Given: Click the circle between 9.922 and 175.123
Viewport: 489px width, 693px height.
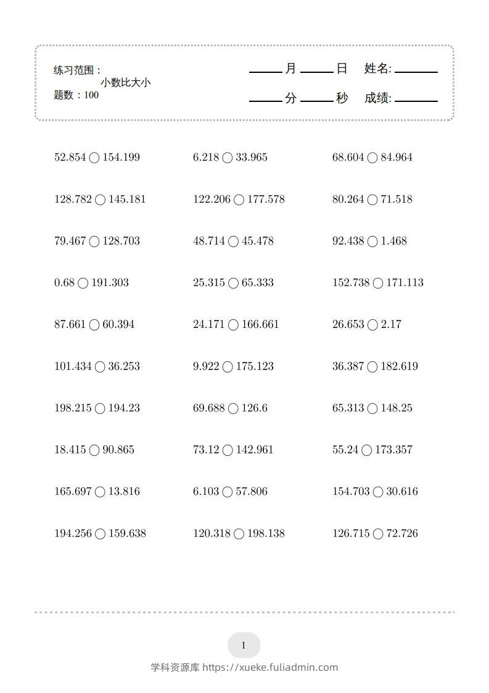Looking at the screenshot, I should pos(228,367).
